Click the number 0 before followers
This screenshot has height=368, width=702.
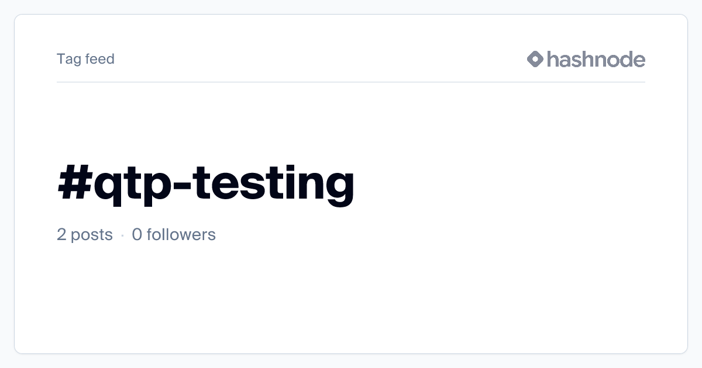click(137, 235)
